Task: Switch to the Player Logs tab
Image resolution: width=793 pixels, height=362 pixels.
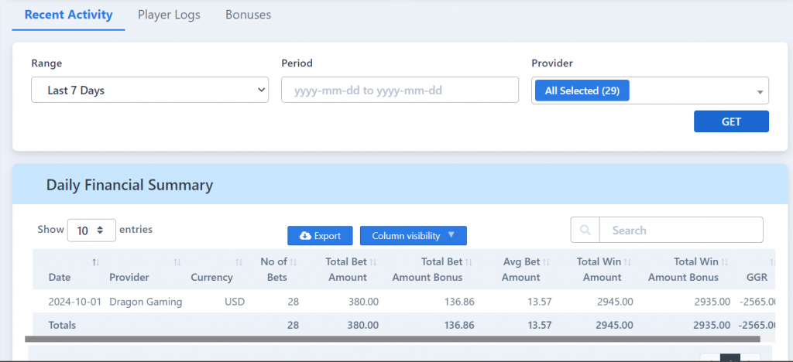Action: 169,15
